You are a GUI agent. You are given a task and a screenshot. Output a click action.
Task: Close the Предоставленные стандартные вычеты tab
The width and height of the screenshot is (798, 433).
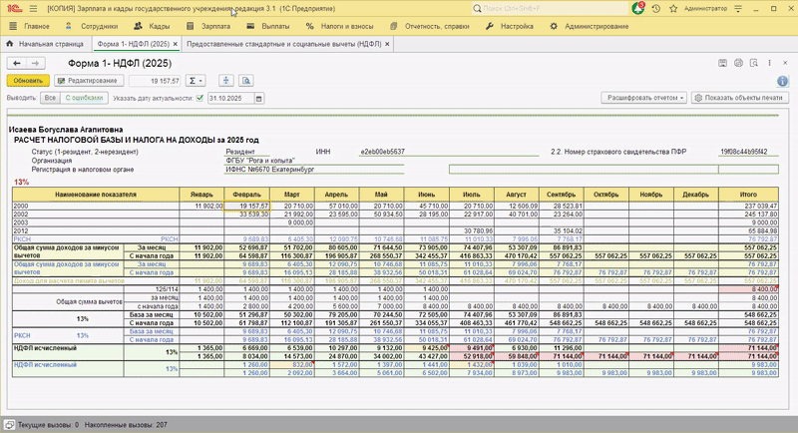tap(387, 44)
